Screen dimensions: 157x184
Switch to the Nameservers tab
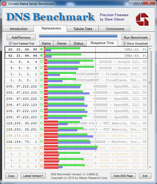pyautogui.click(x=50, y=28)
